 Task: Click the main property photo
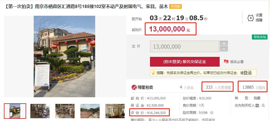pos(64,56)
